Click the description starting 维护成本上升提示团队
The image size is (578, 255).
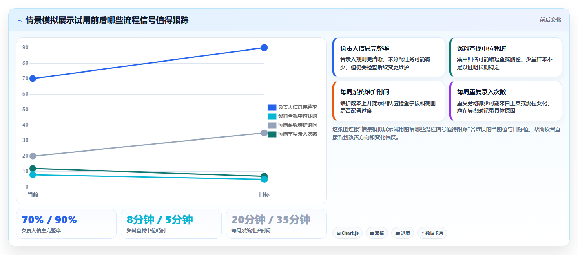pos(388,107)
